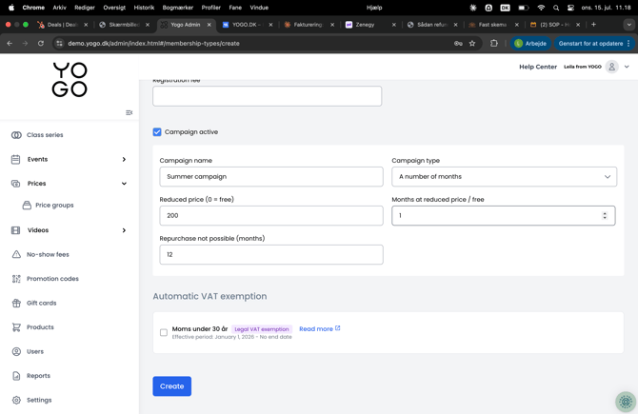Open the Apple menu
Image resolution: width=638 pixels, height=414 pixels.
pos(11,8)
